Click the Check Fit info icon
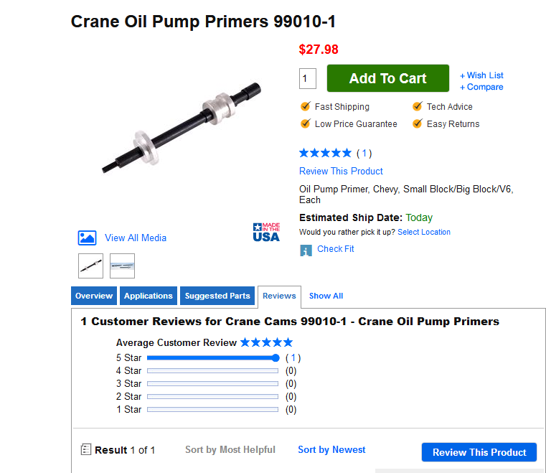Screen dimensions: 546x473 pyautogui.click(x=306, y=250)
